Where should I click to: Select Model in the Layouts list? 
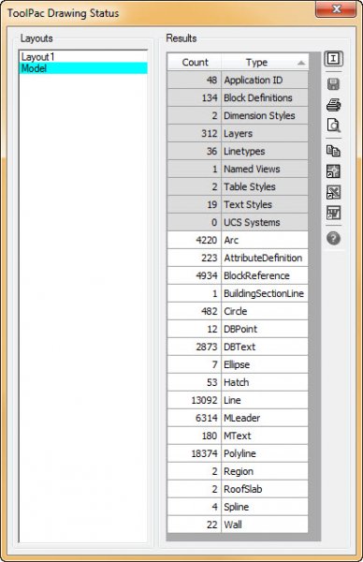click(83, 68)
